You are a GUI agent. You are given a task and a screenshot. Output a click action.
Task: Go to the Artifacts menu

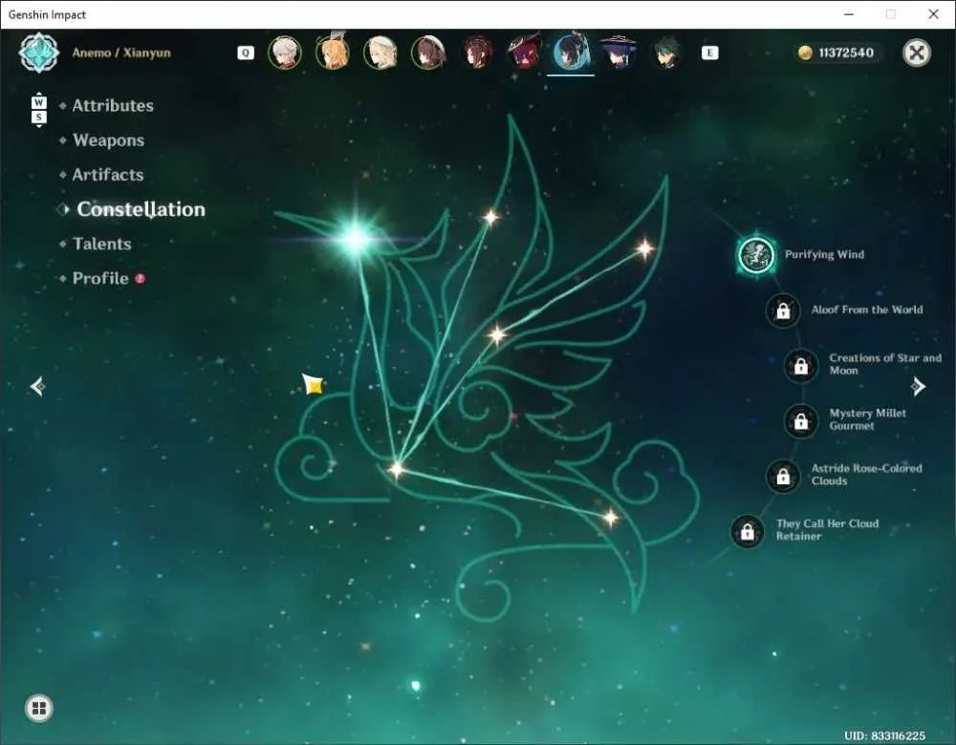click(x=108, y=175)
